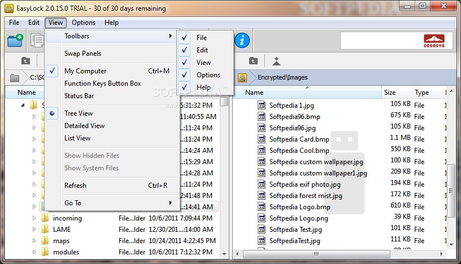The image size is (461, 264).
Task: Click the right panel vertical scrollbar thumb
Action: 451,191
